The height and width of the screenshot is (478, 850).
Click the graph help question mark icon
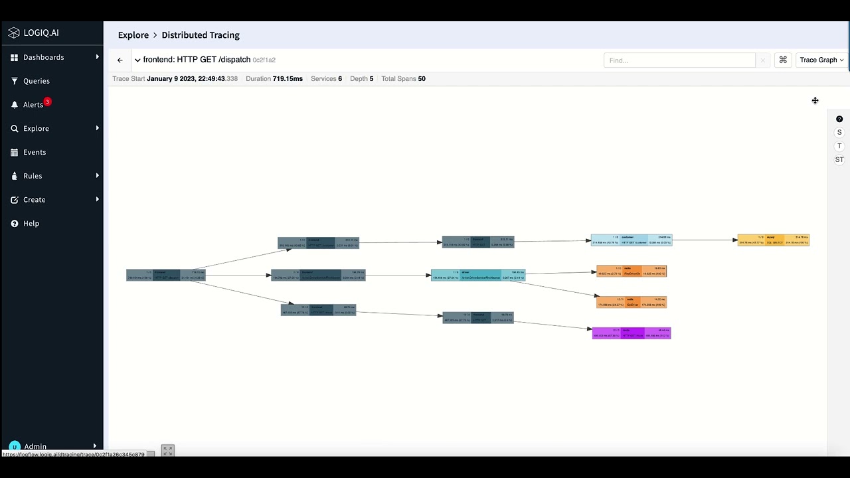coord(839,119)
